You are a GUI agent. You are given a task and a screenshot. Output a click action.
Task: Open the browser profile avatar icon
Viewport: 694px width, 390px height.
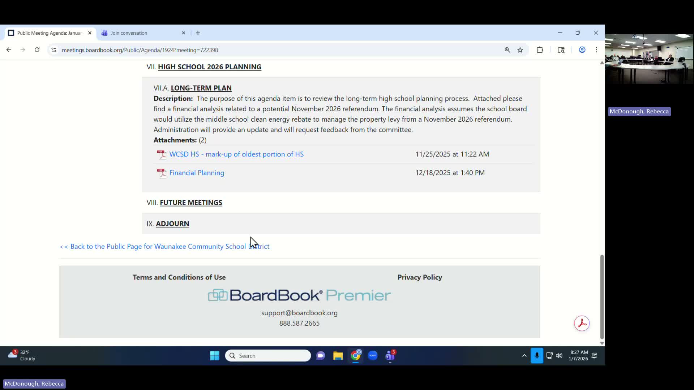pos(582,50)
